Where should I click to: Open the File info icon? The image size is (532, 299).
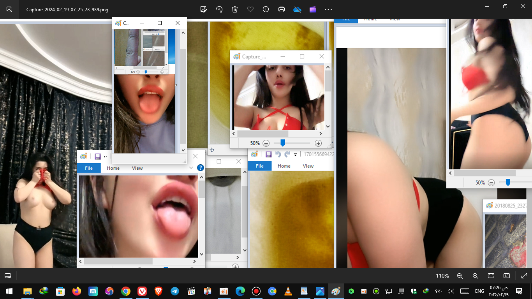(266, 9)
